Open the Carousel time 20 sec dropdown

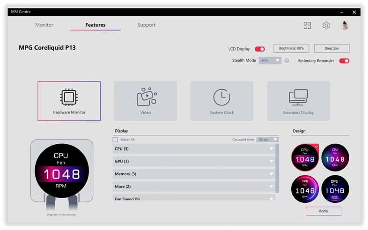click(267, 140)
